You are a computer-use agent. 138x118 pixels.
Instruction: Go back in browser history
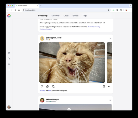click(x=8, y=10)
